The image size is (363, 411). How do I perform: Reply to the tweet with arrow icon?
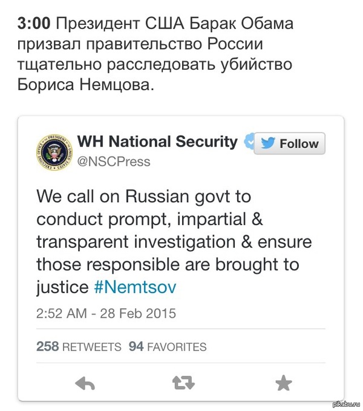pyautogui.click(x=85, y=384)
